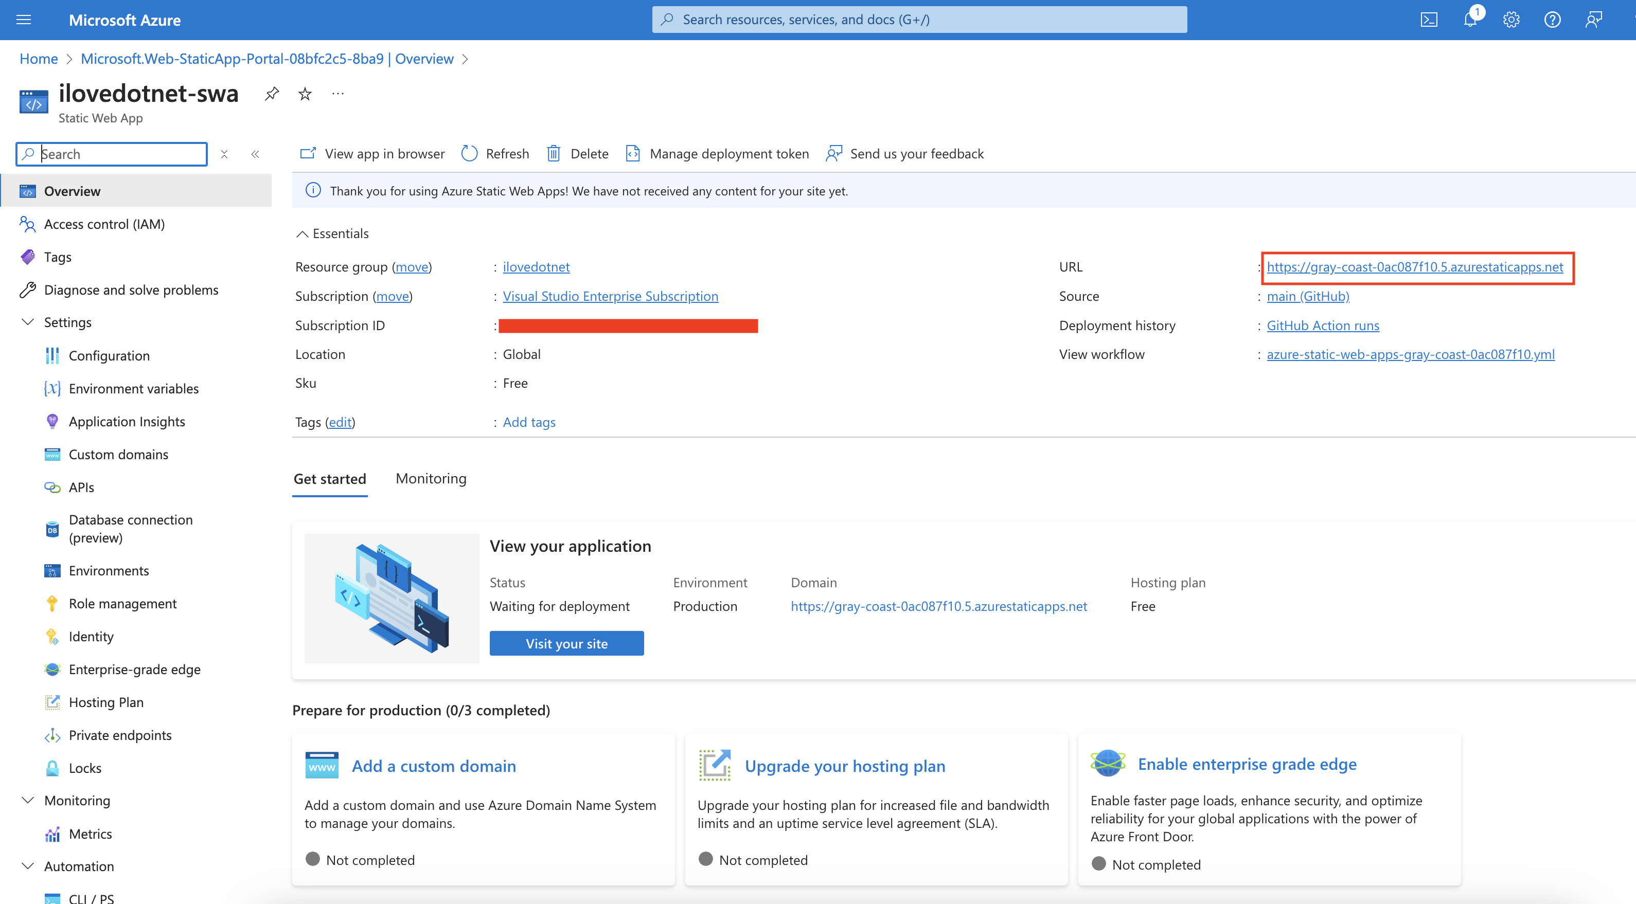Open the Tags blade
The width and height of the screenshot is (1636, 904).
(x=57, y=257)
